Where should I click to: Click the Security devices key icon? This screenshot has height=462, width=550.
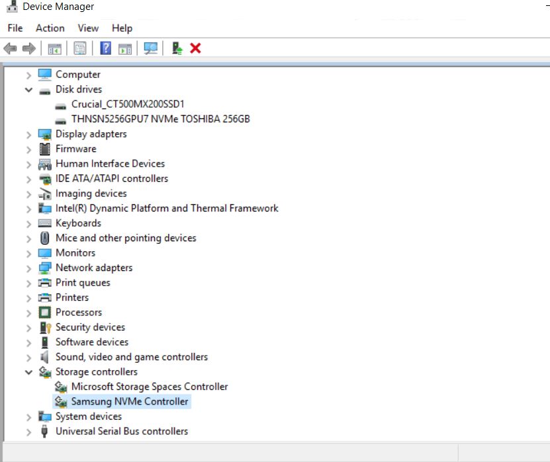[45, 328]
